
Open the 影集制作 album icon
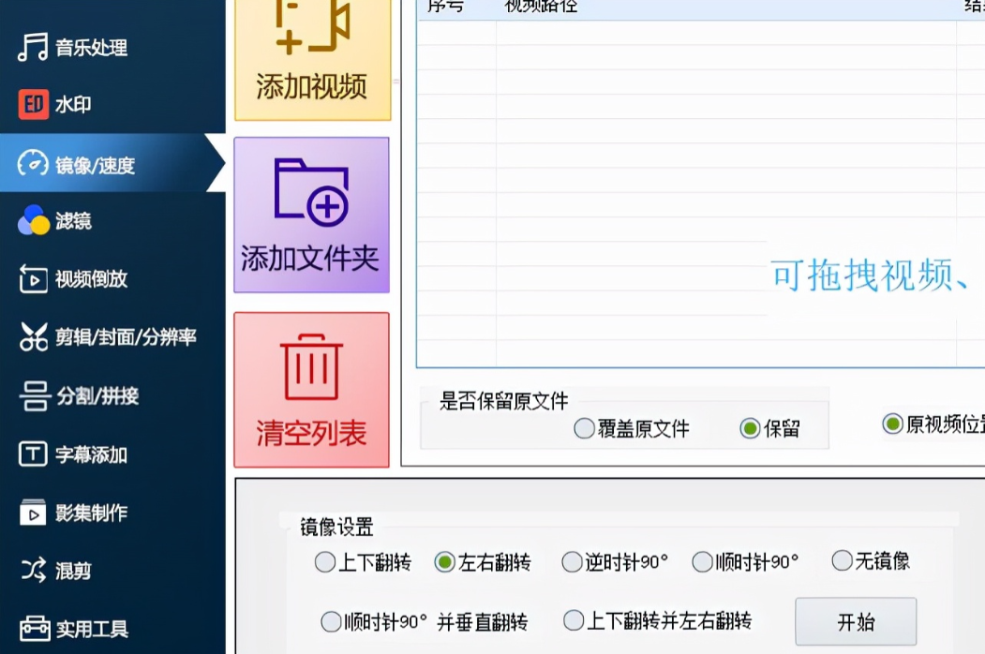pyautogui.click(x=33, y=513)
